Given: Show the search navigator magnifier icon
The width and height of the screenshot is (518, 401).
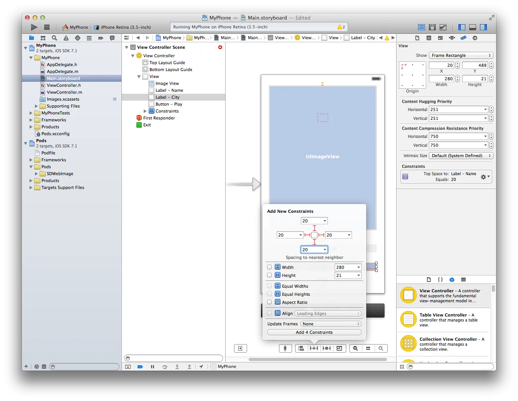Looking at the screenshot, I should (x=55, y=38).
